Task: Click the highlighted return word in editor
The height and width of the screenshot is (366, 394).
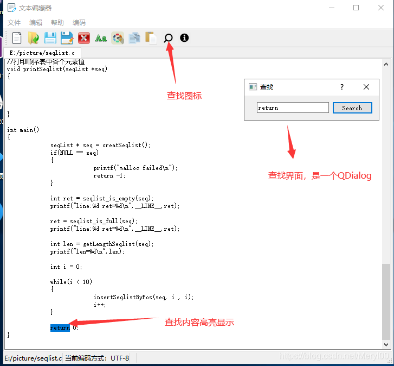Action: 60,328
